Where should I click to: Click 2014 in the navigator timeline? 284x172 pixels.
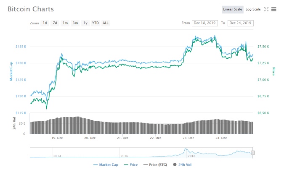tap(57, 156)
